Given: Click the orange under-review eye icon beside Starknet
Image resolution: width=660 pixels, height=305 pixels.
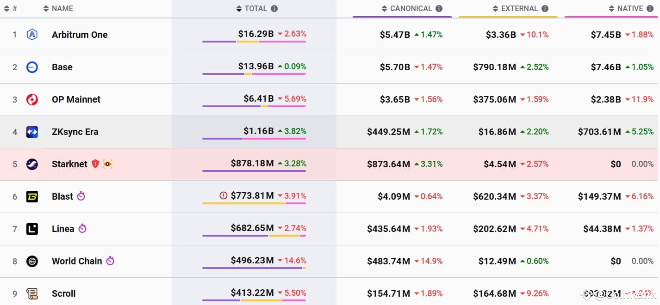Looking at the screenshot, I should click(107, 163).
